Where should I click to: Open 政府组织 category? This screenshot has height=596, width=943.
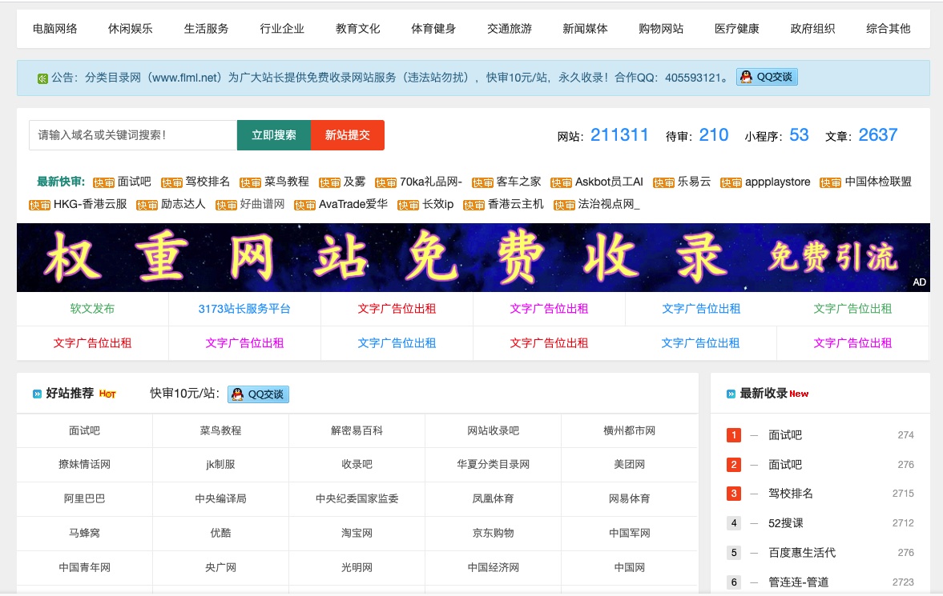(x=812, y=28)
